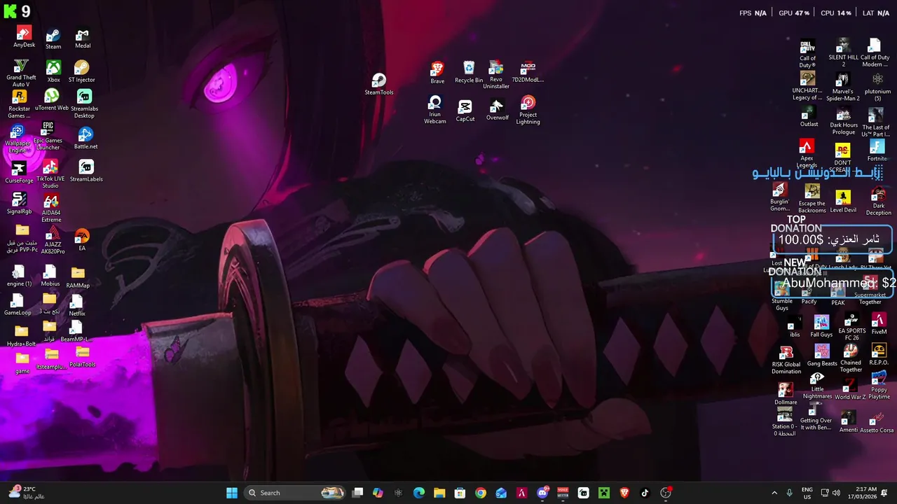
Task: Select the Project Lightning icon
Action: (528, 111)
